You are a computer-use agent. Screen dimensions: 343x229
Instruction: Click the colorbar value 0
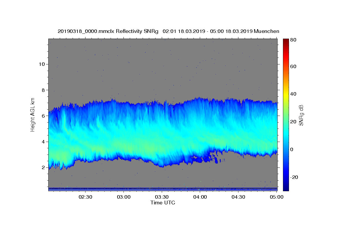tap(292, 149)
